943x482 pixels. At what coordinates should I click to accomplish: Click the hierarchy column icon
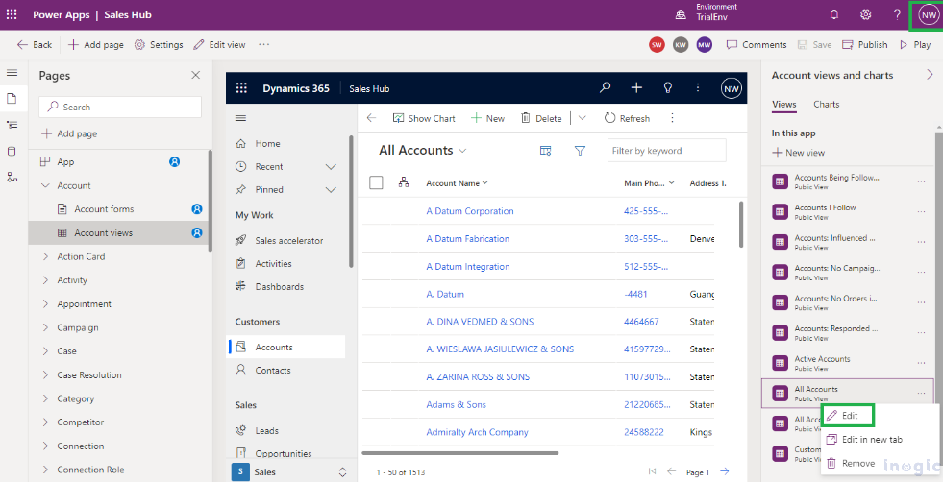pyautogui.click(x=404, y=182)
